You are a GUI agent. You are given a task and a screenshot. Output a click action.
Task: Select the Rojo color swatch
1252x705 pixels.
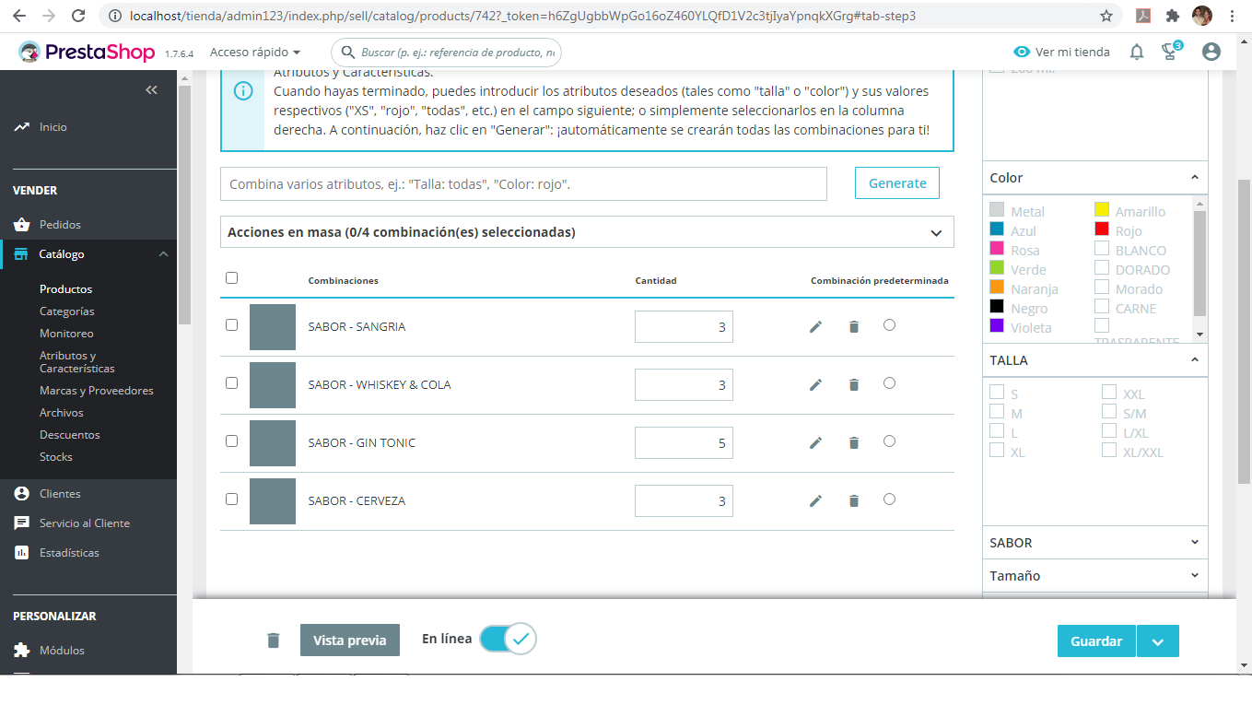pyautogui.click(x=1102, y=229)
